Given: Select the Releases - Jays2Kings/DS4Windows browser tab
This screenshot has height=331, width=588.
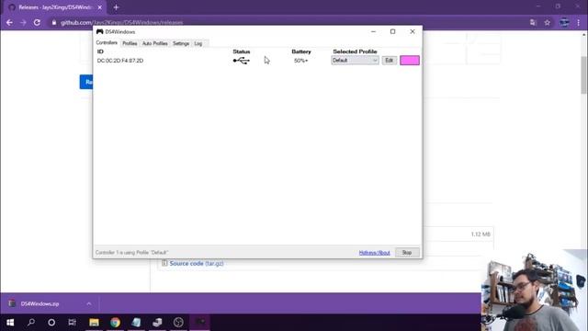Looking at the screenshot, I should [x=54, y=7].
